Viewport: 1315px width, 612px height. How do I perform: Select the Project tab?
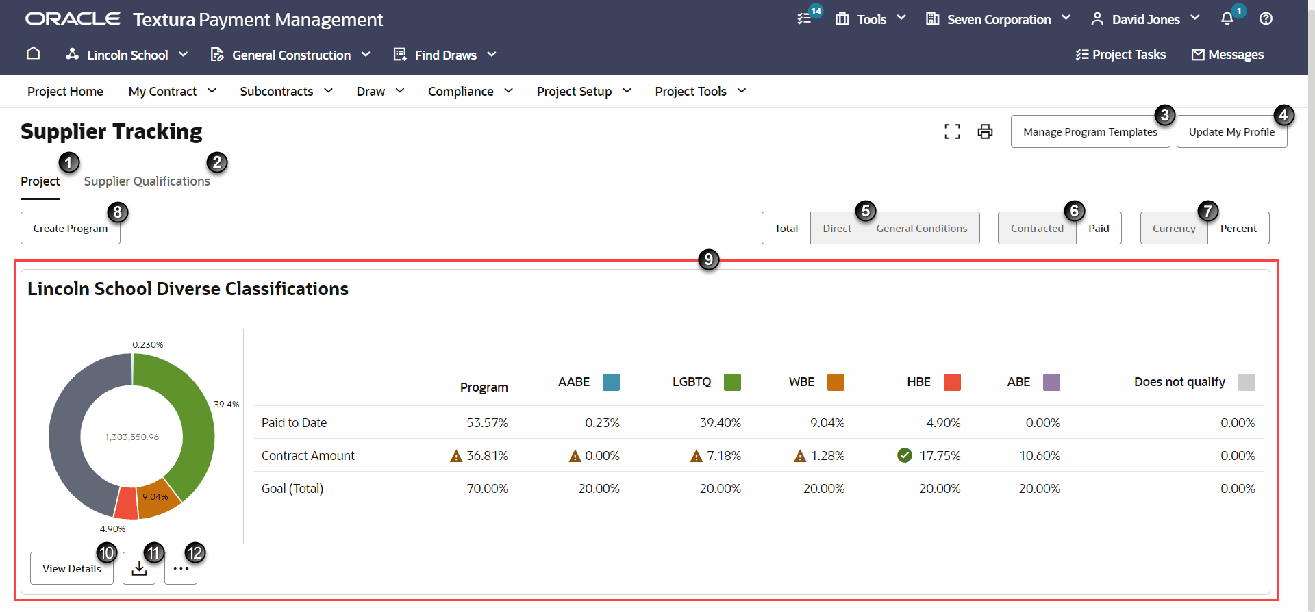pyautogui.click(x=40, y=181)
